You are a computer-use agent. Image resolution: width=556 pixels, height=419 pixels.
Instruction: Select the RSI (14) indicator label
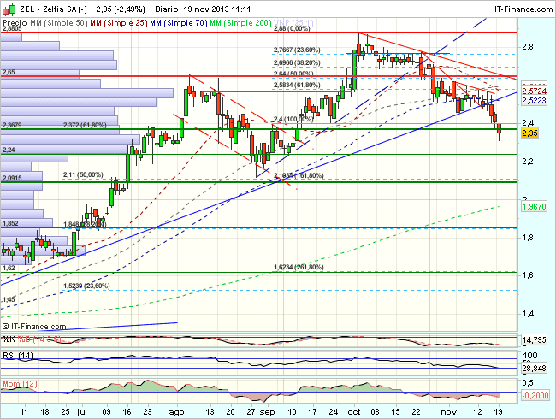click(18, 355)
